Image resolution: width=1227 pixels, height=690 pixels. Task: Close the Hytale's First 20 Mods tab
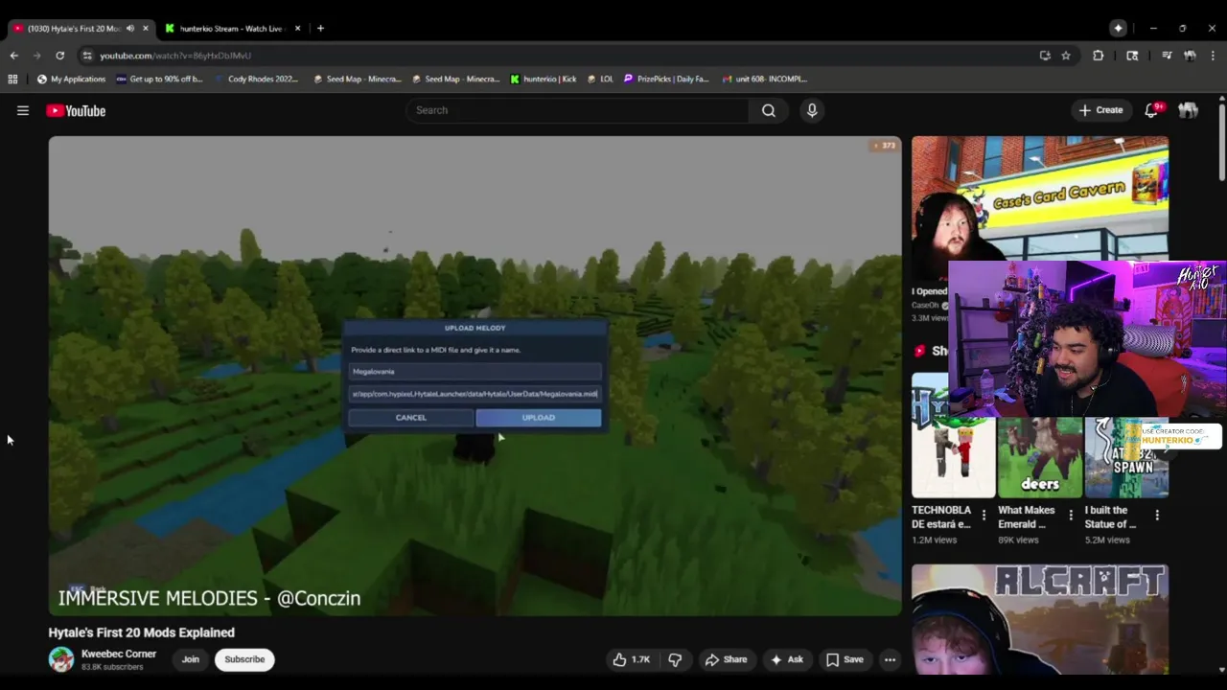(146, 29)
